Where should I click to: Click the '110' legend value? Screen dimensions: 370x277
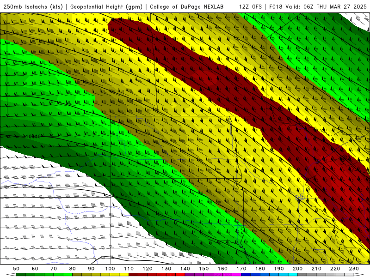[x=129, y=269]
